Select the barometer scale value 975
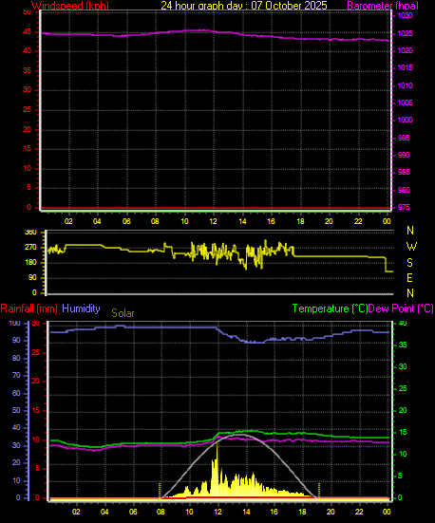The width and height of the screenshot is (435, 523). (x=404, y=207)
